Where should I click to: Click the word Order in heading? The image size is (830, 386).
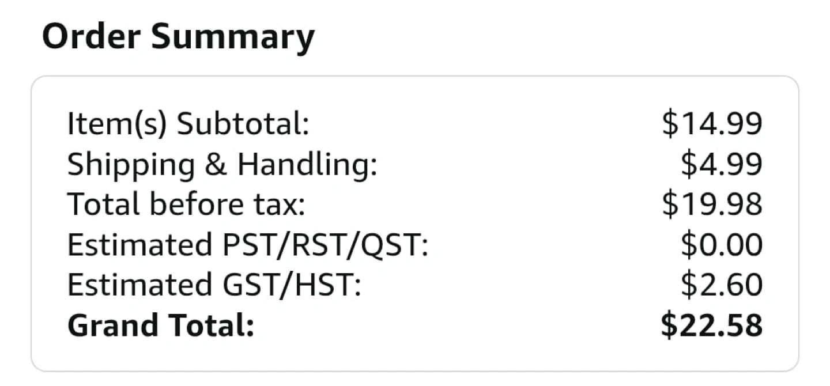[91, 36]
